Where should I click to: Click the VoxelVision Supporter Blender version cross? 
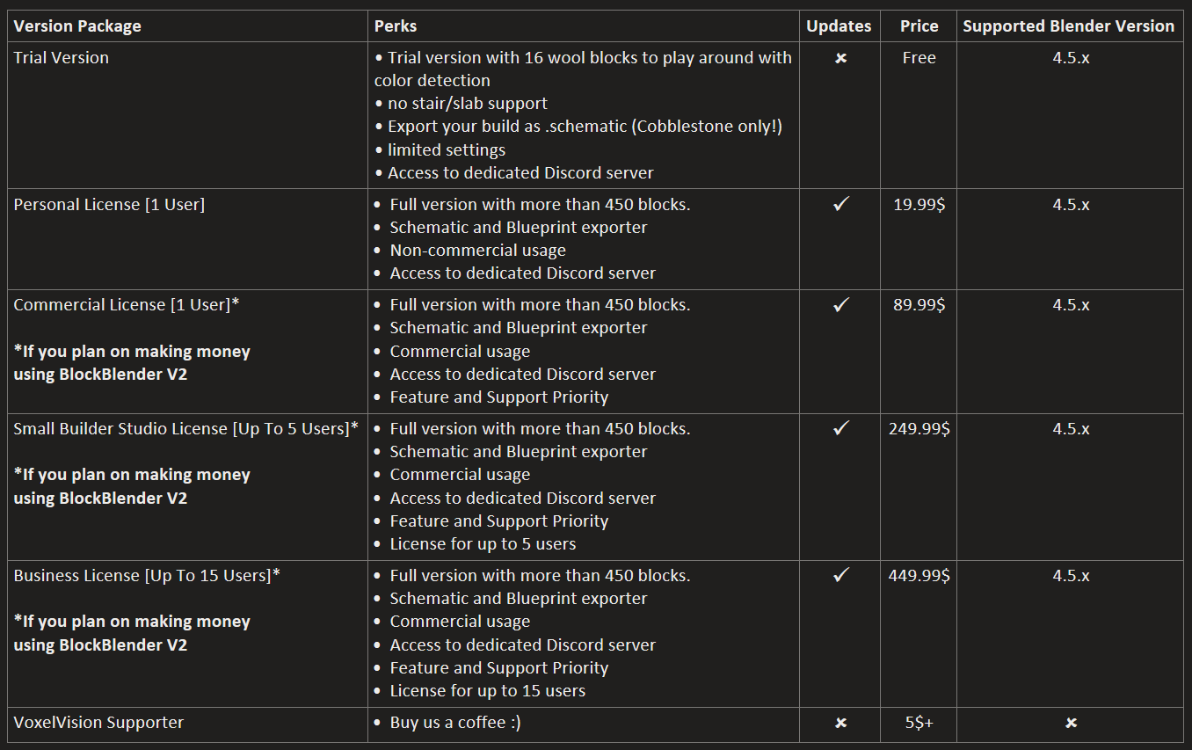point(1071,723)
